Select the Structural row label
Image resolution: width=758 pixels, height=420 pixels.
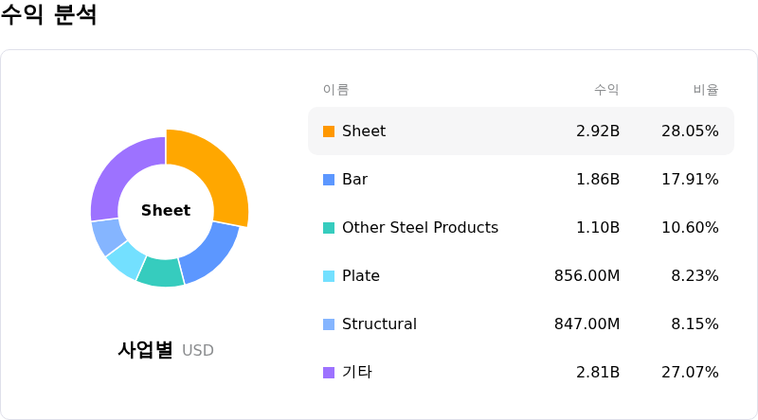[380, 324]
